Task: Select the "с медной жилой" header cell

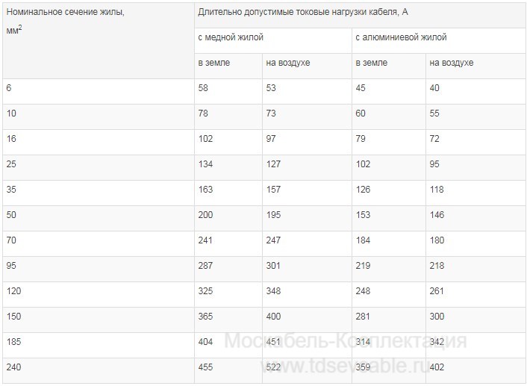Action: click(x=231, y=37)
